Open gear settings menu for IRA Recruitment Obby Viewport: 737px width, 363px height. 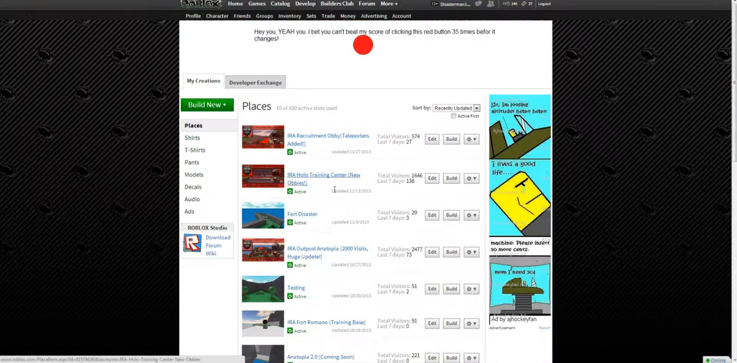pyautogui.click(x=471, y=139)
